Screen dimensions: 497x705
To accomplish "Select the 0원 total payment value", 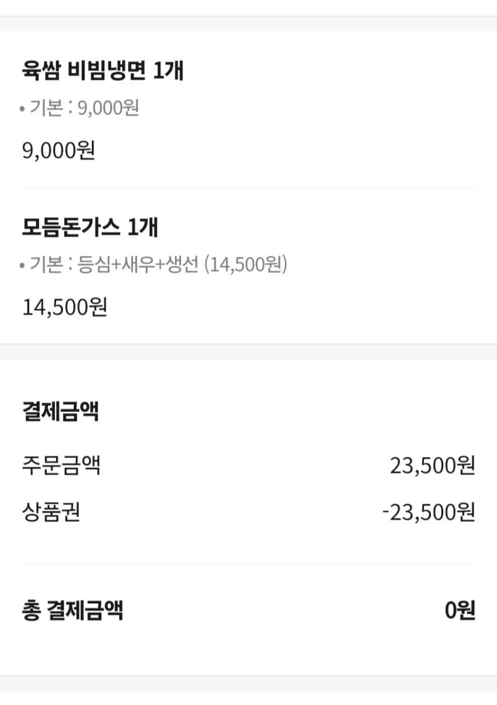I will (x=460, y=611).
